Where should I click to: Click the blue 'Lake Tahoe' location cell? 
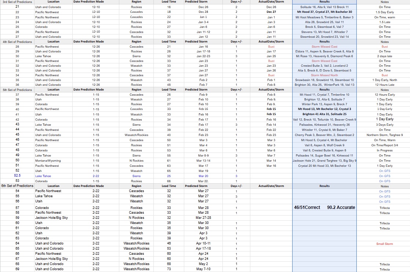tap(43, 176)
